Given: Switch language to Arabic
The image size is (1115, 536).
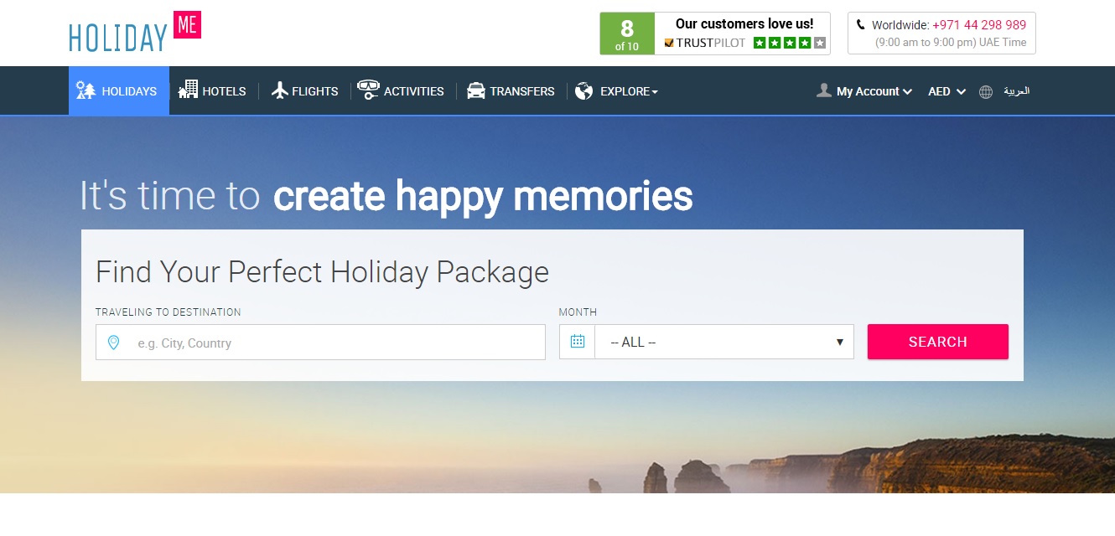Looking at the screenshot, I should tap(1016, 91).
